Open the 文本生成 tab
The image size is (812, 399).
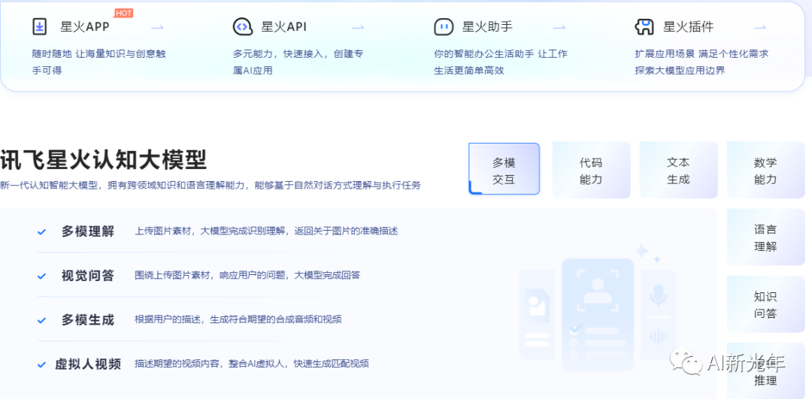pyautogui.click(x=678, y=171)
